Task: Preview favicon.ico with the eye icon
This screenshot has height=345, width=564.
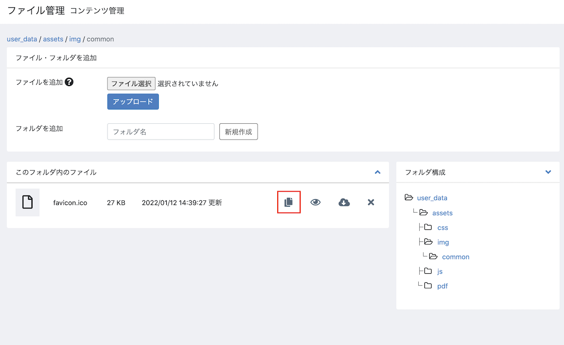Action: click(315, 202)
